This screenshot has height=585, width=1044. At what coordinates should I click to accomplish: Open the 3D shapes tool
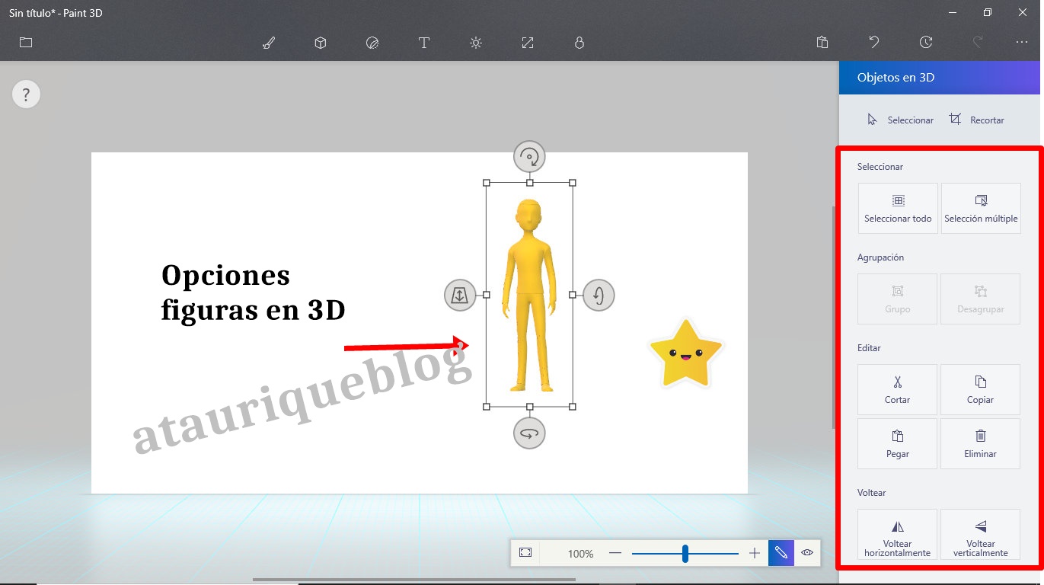click(320, 43)
